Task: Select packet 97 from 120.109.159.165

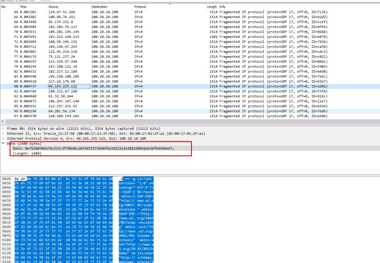Action: coord(190,116)
